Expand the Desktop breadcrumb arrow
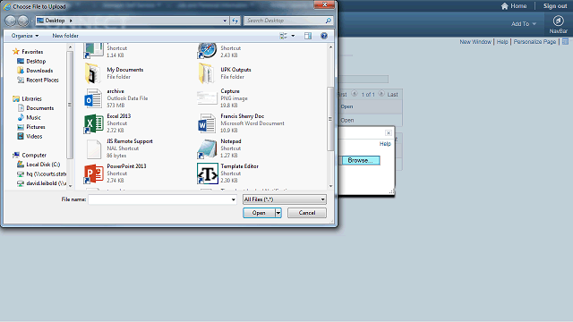The width and height of the screenshot is (573, 322). coord(71,21)
